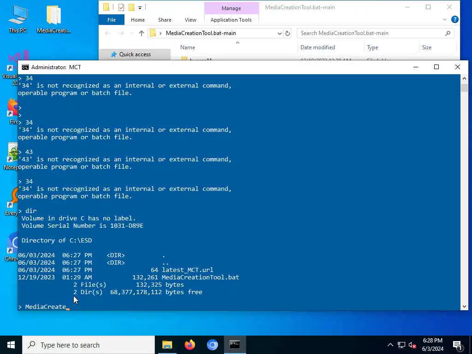Open the Chromium desktop shortcut
This screenshot has width=472, height=354.
coord(12,246)
